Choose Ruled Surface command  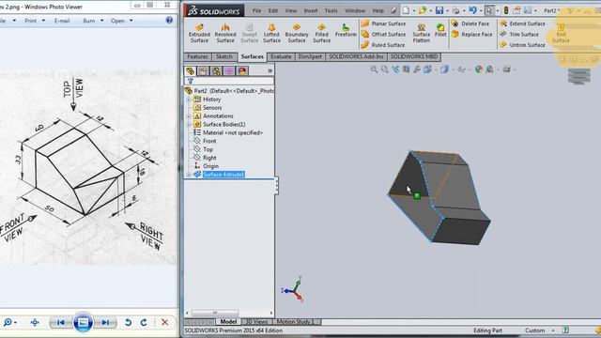[383, 45]
